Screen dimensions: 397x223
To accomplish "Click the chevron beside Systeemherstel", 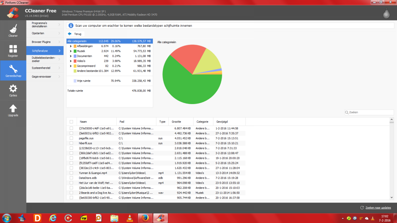I will (59, 68).
